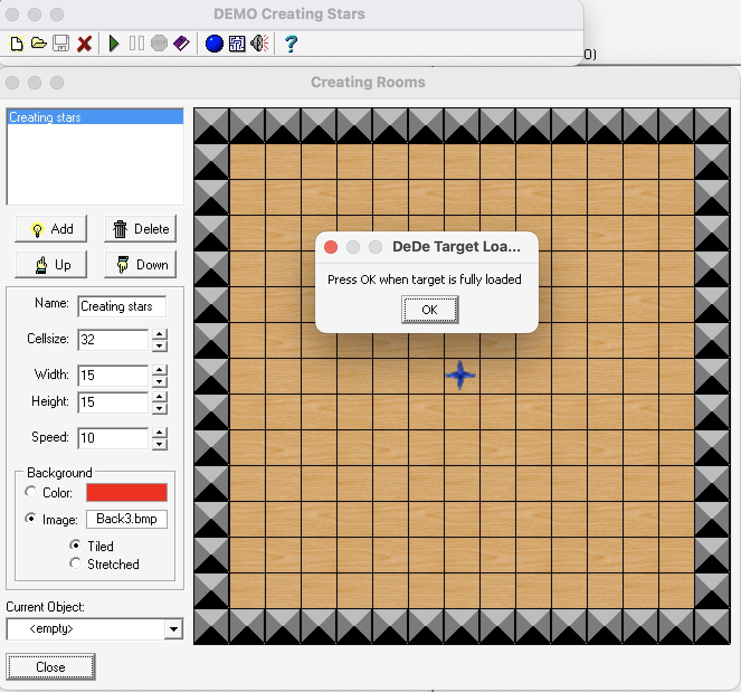Click the Height input field
741x692 pixels.
coord(113,402)
